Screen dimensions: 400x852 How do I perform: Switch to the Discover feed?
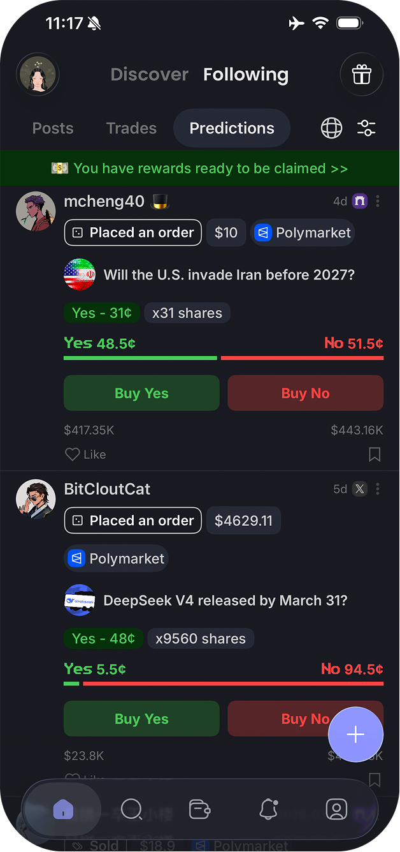tap(149, 75)
